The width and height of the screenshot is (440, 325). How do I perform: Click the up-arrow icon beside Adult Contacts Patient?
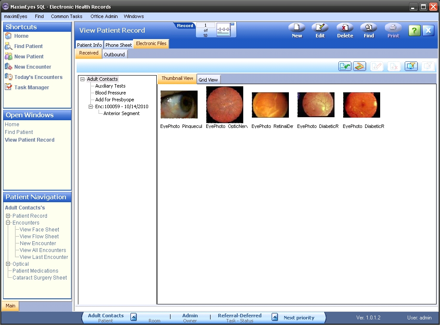(x=134, y=317)
